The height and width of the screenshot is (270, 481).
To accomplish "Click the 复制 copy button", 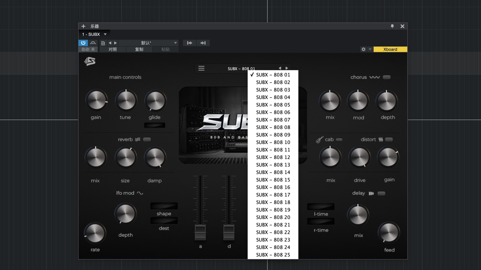I will coord(139,49).
